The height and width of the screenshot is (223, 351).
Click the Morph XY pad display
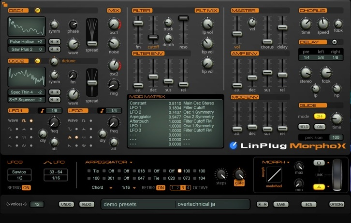(x=274, y=175)
